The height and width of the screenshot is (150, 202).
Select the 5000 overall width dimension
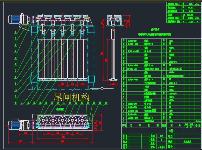63,141
